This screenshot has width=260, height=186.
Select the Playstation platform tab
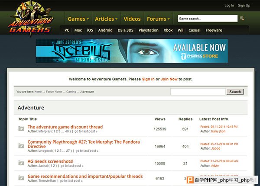click(148, 30)
